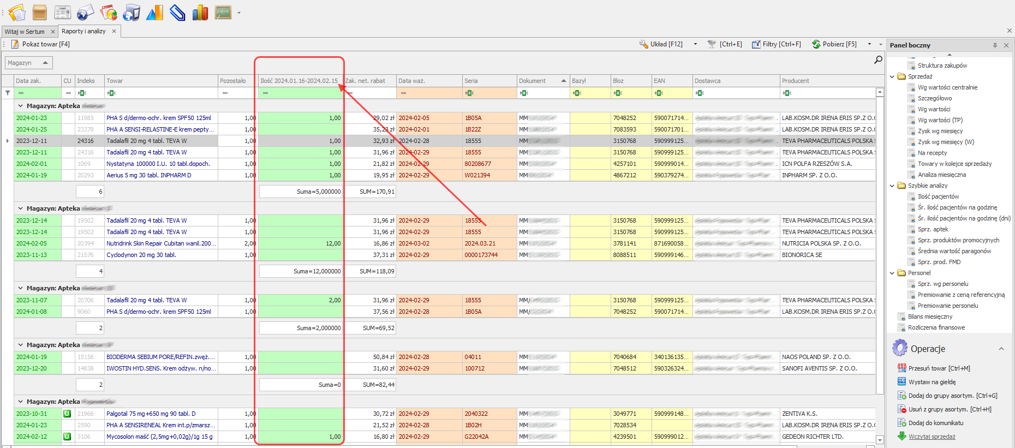This screenshot has width=1015, height=448.
Task: Click the globe with envelope toolbar icon
Action: point(85,12)
